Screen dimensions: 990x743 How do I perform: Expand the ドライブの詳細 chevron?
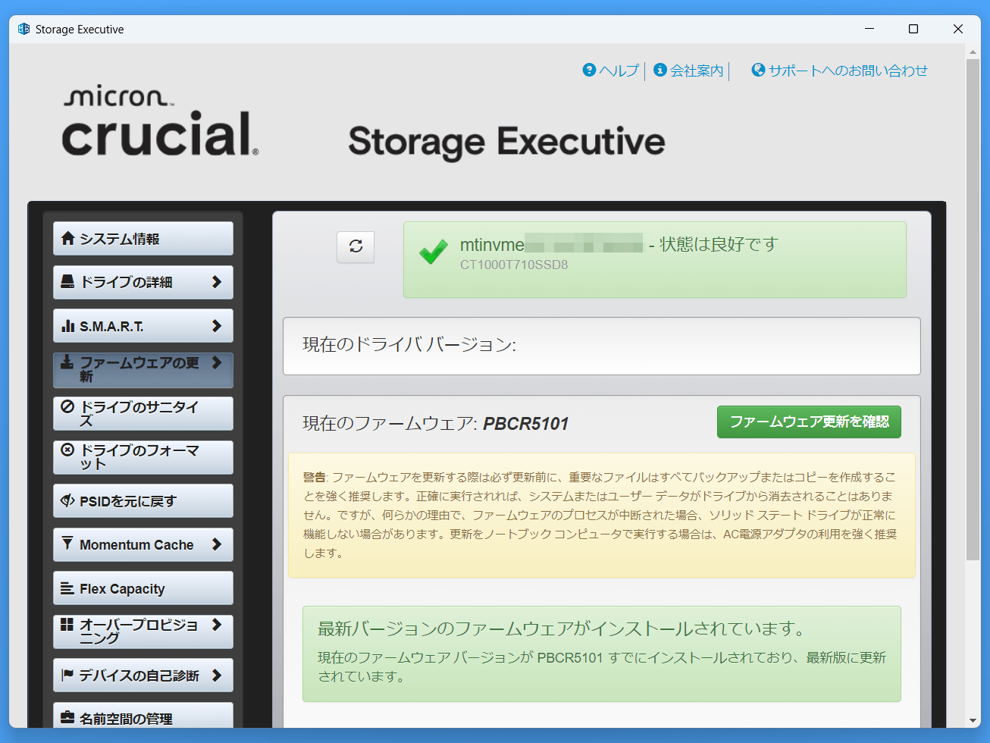pos(217,282)
